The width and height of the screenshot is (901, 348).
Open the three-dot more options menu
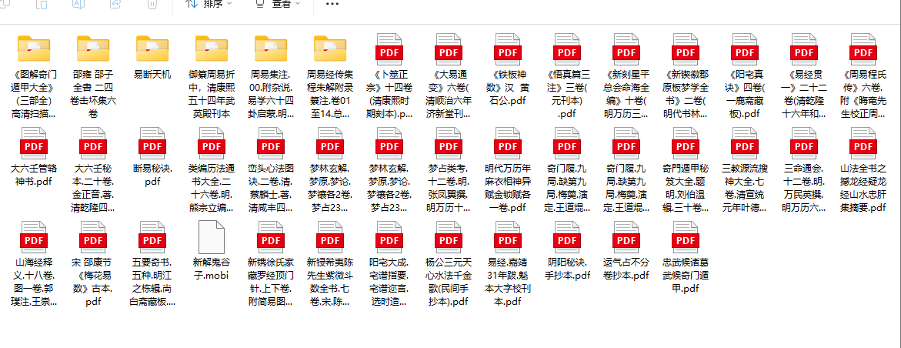pyautogui.click(x=332, y=4)
